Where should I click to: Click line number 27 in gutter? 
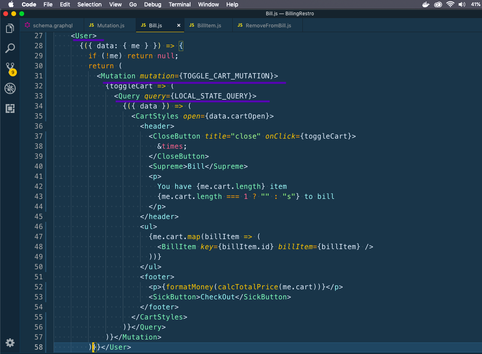(38, 36)
